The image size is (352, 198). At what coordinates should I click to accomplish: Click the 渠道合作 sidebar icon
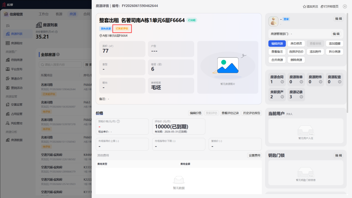pos(8,79)
